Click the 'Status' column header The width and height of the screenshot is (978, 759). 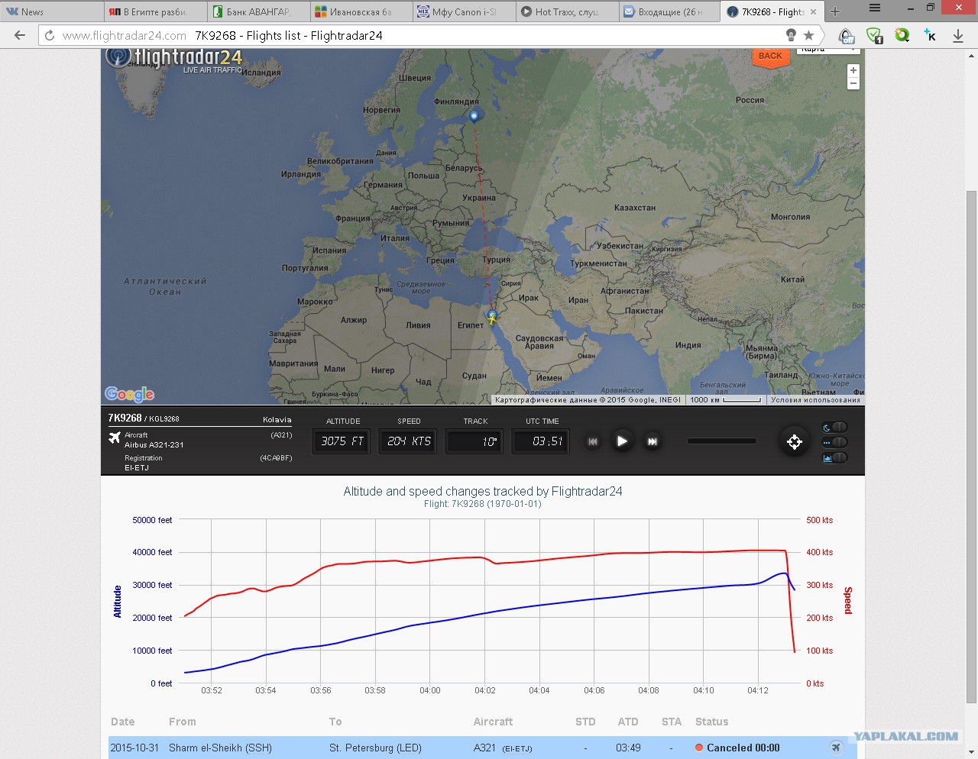[711, 722]
